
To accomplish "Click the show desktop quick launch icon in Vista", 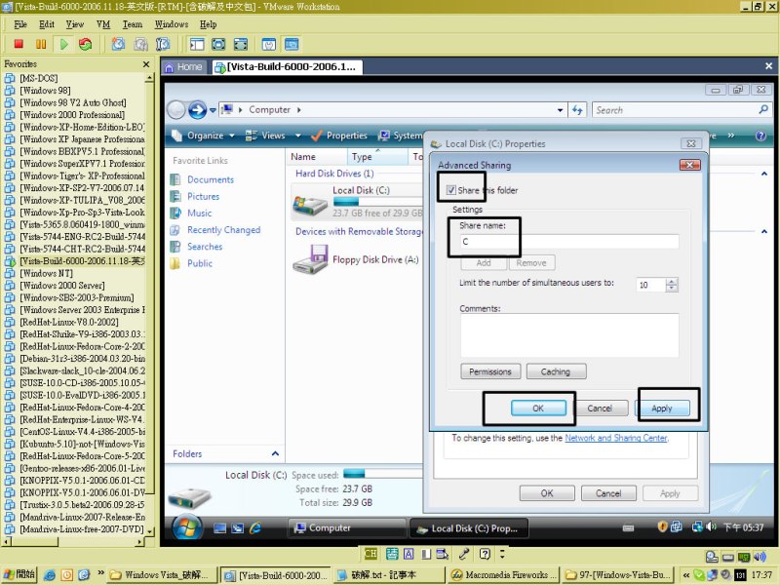I will click(x=219, y=528).
